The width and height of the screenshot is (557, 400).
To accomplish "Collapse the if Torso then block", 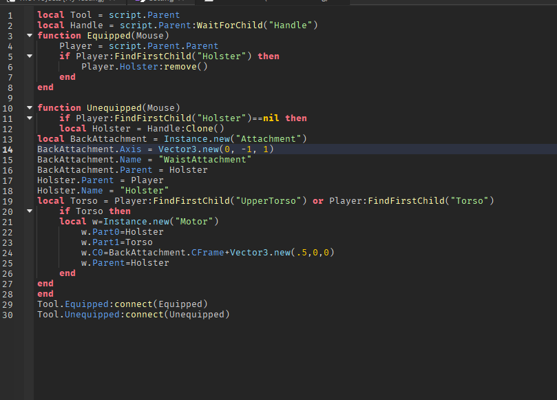I will click(x=28, y=211).
